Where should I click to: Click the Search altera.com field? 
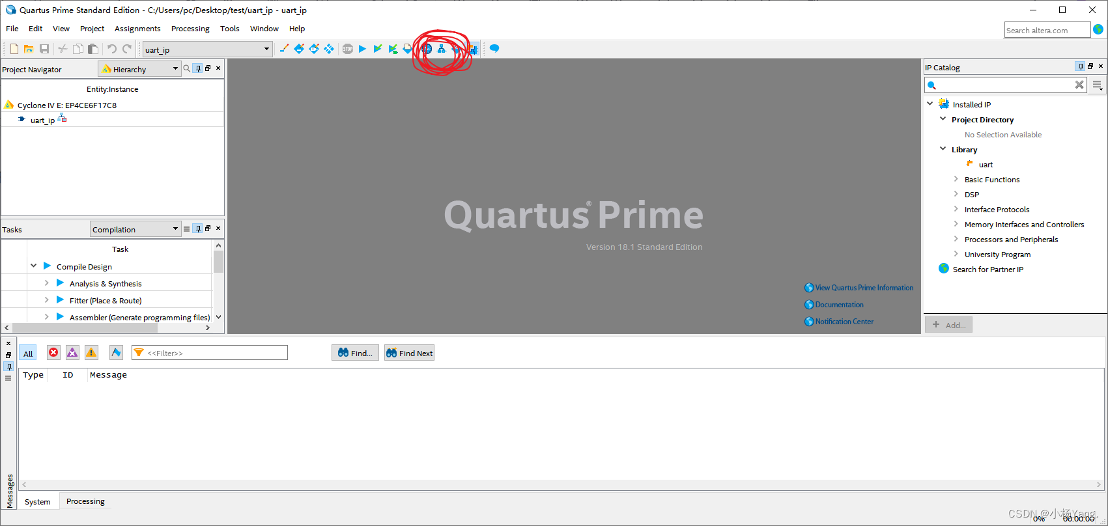(x=1047, y=30)
